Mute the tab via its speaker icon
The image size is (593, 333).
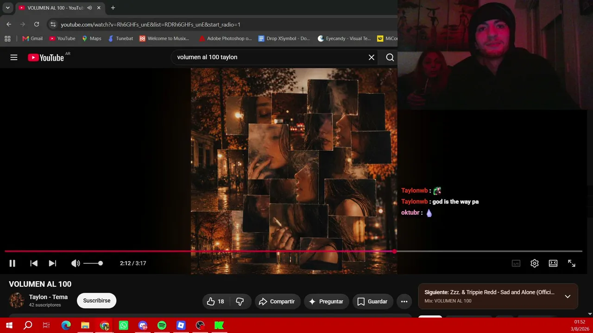pos(89,8)
